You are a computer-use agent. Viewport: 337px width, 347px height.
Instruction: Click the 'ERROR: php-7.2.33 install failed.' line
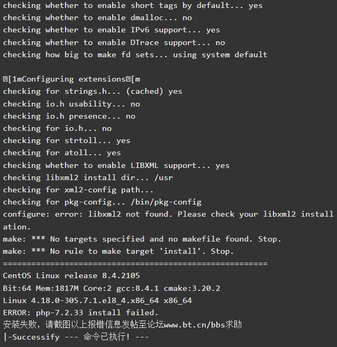(x=80, y=313)
